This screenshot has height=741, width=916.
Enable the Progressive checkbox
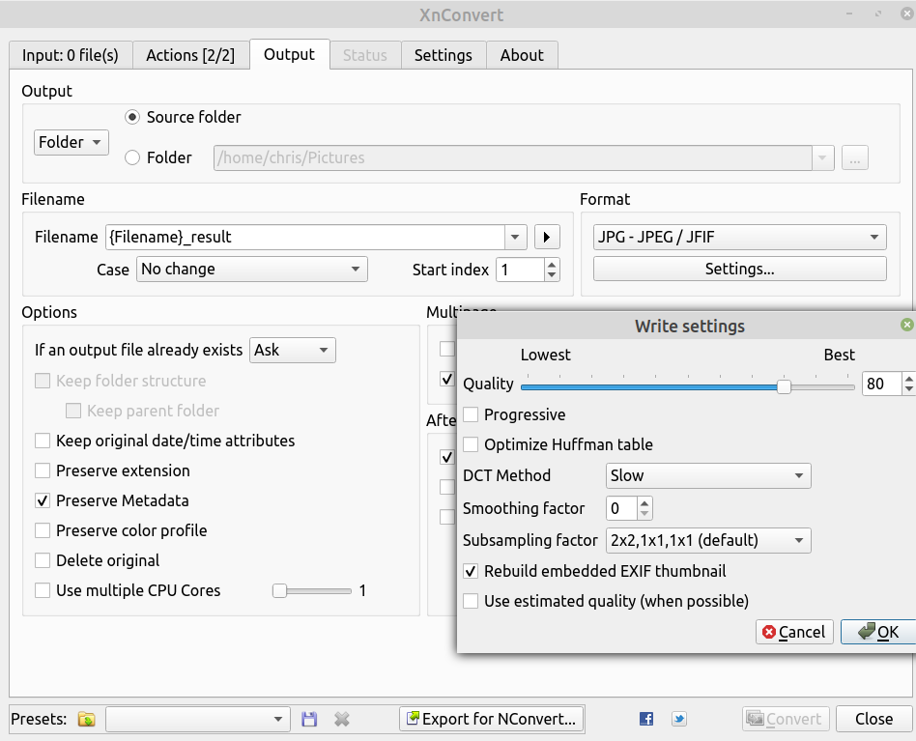point(471,414)
